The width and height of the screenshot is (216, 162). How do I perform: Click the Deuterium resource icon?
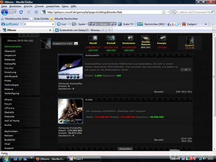pos(129,38)
